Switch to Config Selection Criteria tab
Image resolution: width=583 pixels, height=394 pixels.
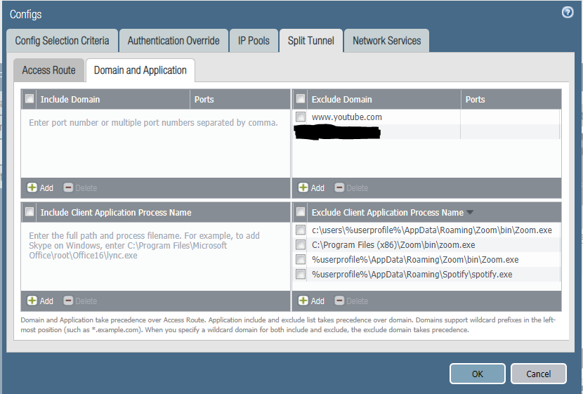point(62,41)
